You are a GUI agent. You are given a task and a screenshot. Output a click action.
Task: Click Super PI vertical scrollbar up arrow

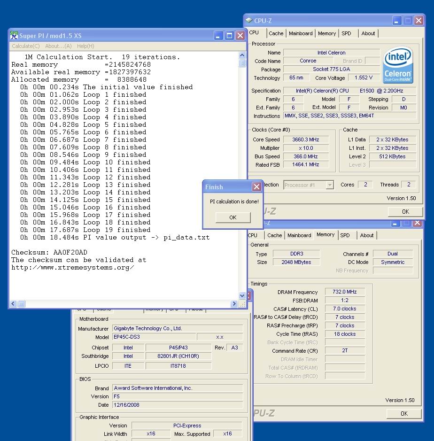242,55
